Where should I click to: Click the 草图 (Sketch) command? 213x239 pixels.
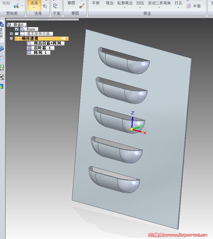click(71, 3)
